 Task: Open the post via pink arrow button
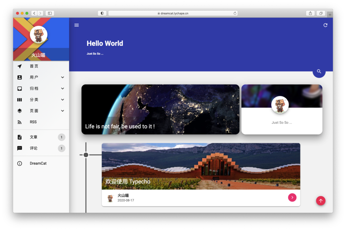click(292, 197)
